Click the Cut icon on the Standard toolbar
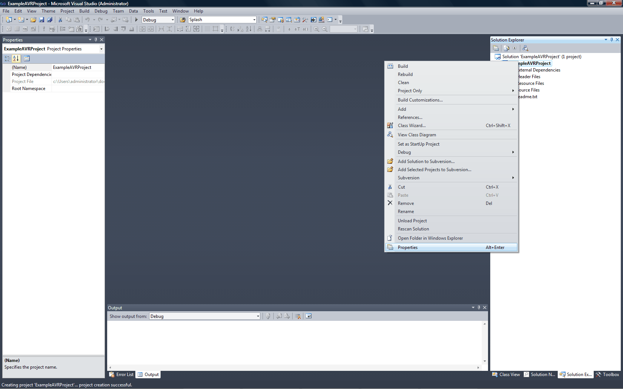This screenshot has width=623, height=389. point(60,20)
